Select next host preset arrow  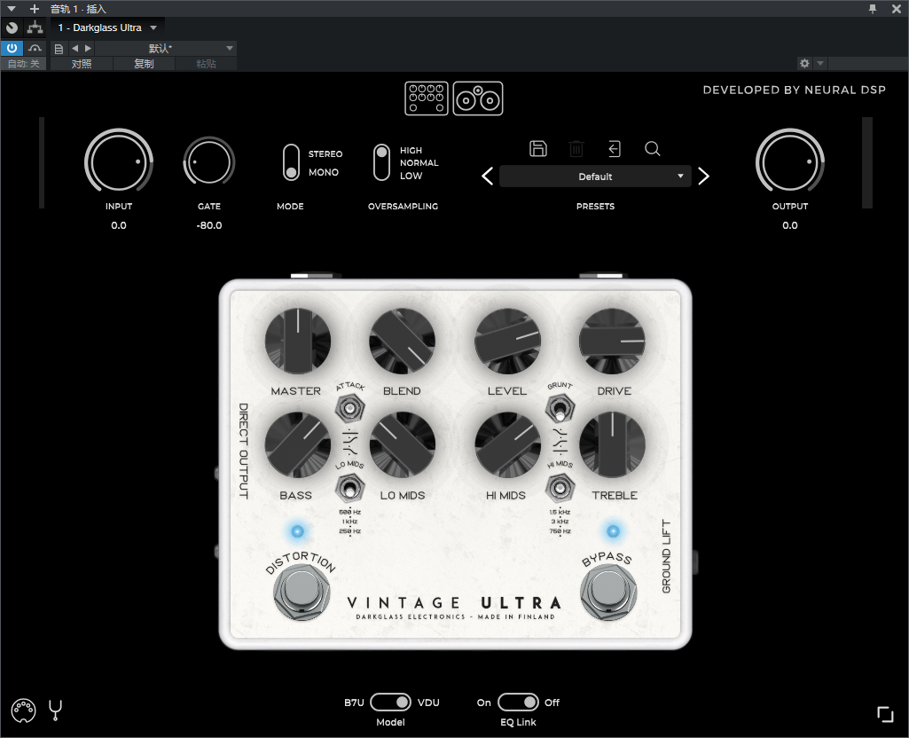click(88, 49)
